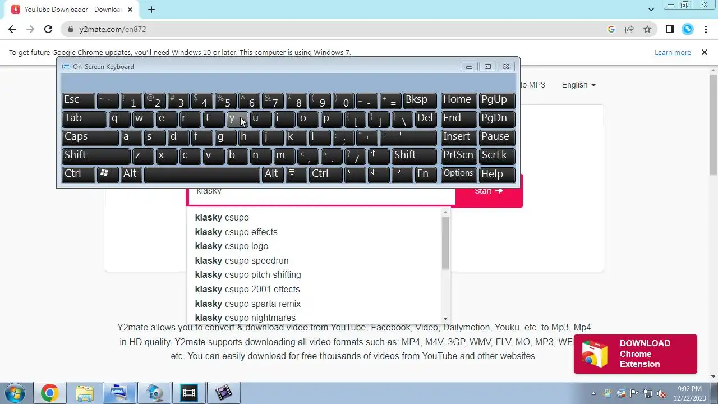This screenshot has height=404, width=718.
Task: Open the file explorer taskbar icon
Action: click(85, 393)
